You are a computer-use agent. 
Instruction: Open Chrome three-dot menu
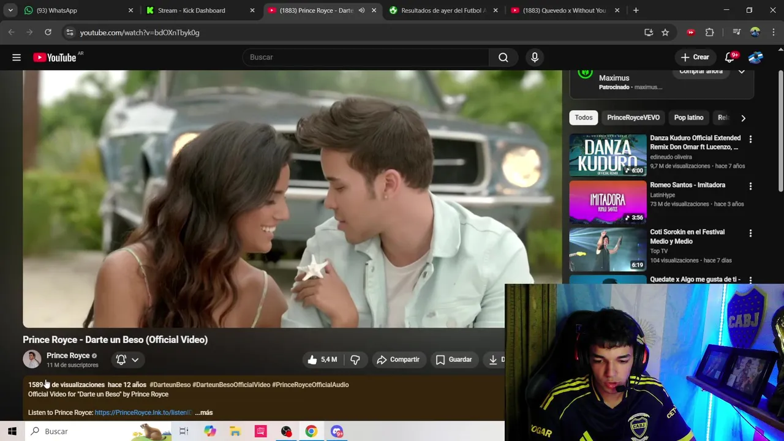click(774, 32)
